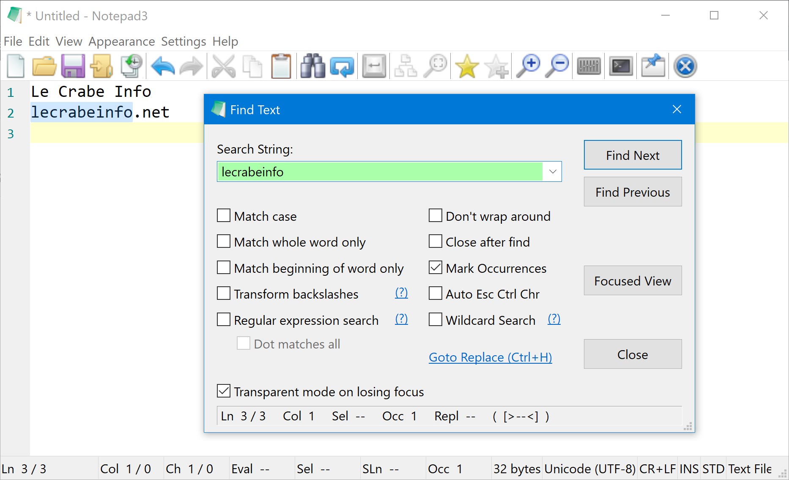Click the Find Previous button

click(x=633, y=192)
